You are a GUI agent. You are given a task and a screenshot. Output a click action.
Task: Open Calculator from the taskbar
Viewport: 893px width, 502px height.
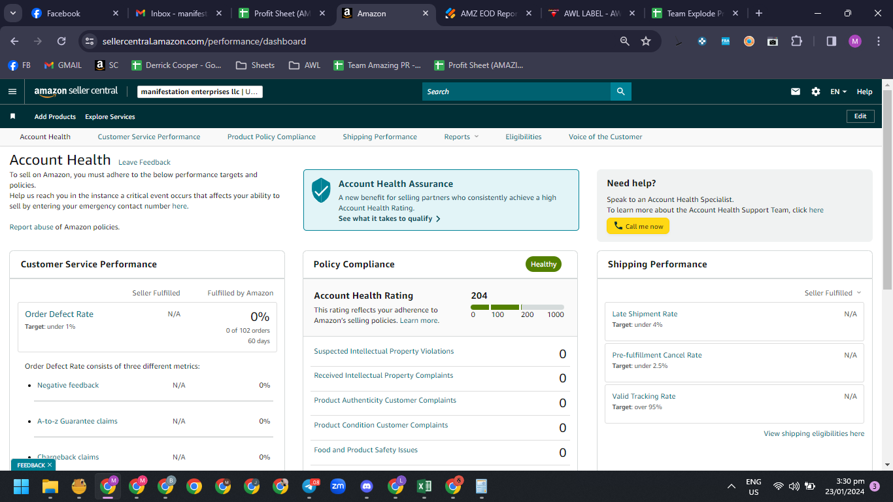[482, 486]
